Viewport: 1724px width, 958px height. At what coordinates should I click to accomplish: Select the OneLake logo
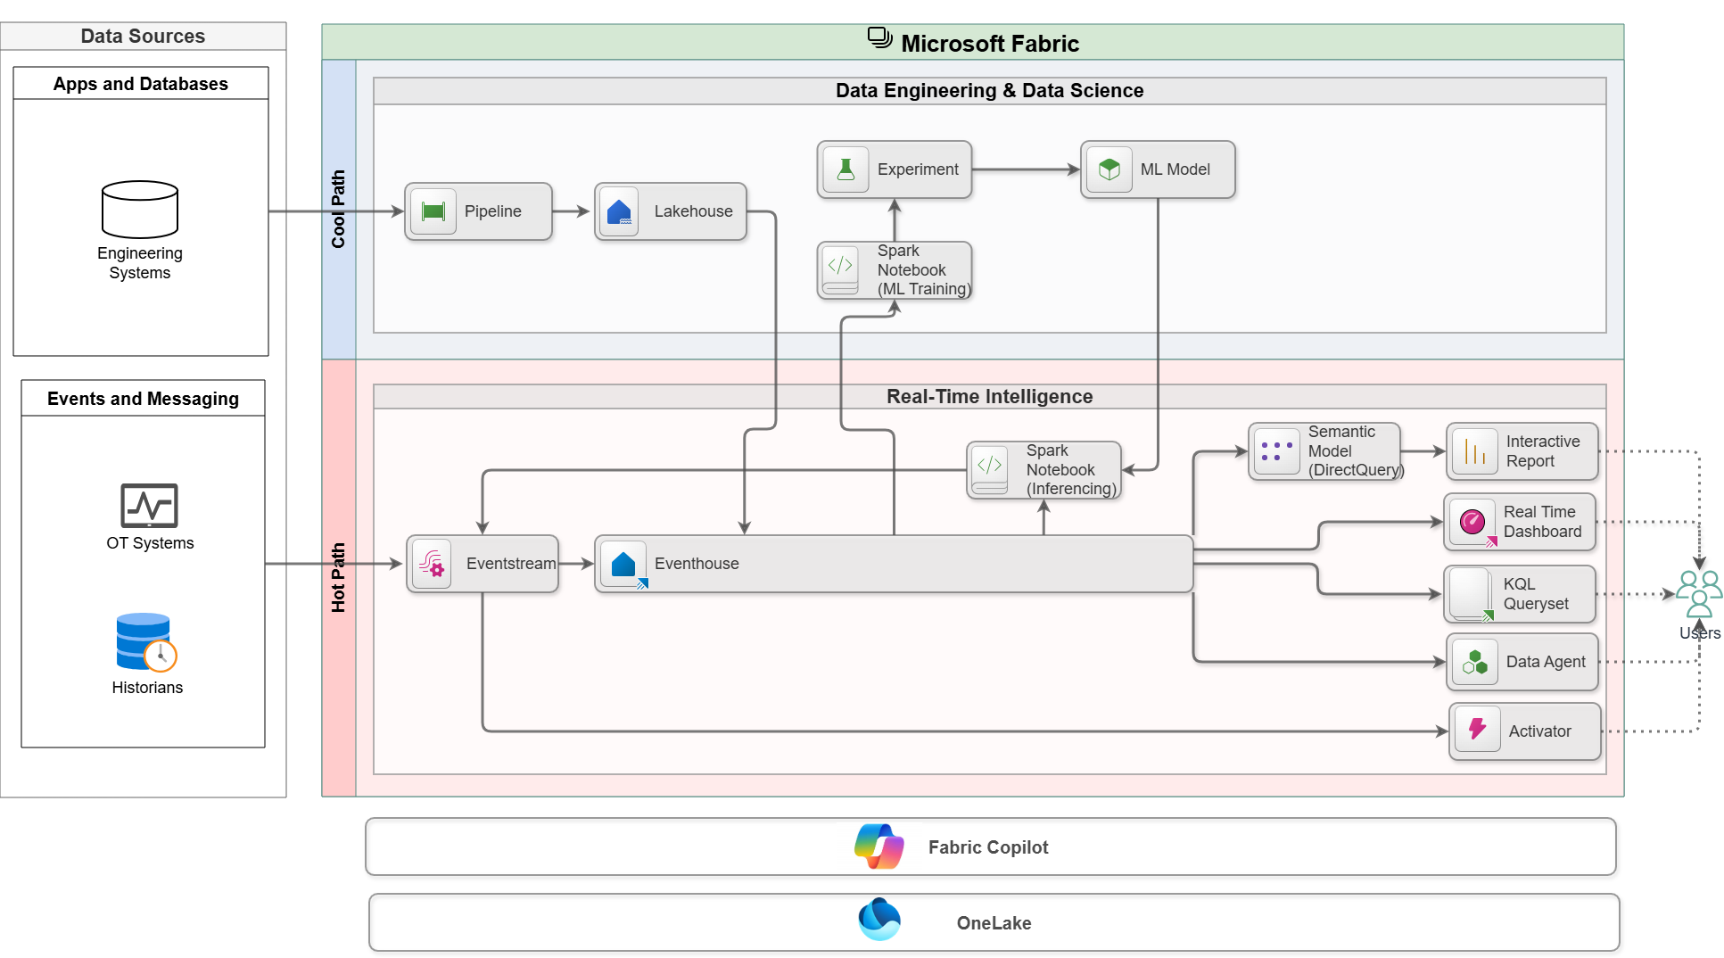[x=878, y=921]
